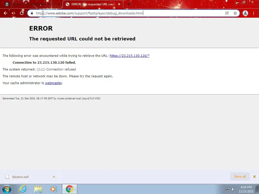Open Chrome's three-dot menu
This screenshot has width=259, height=194.
point(253,13)
